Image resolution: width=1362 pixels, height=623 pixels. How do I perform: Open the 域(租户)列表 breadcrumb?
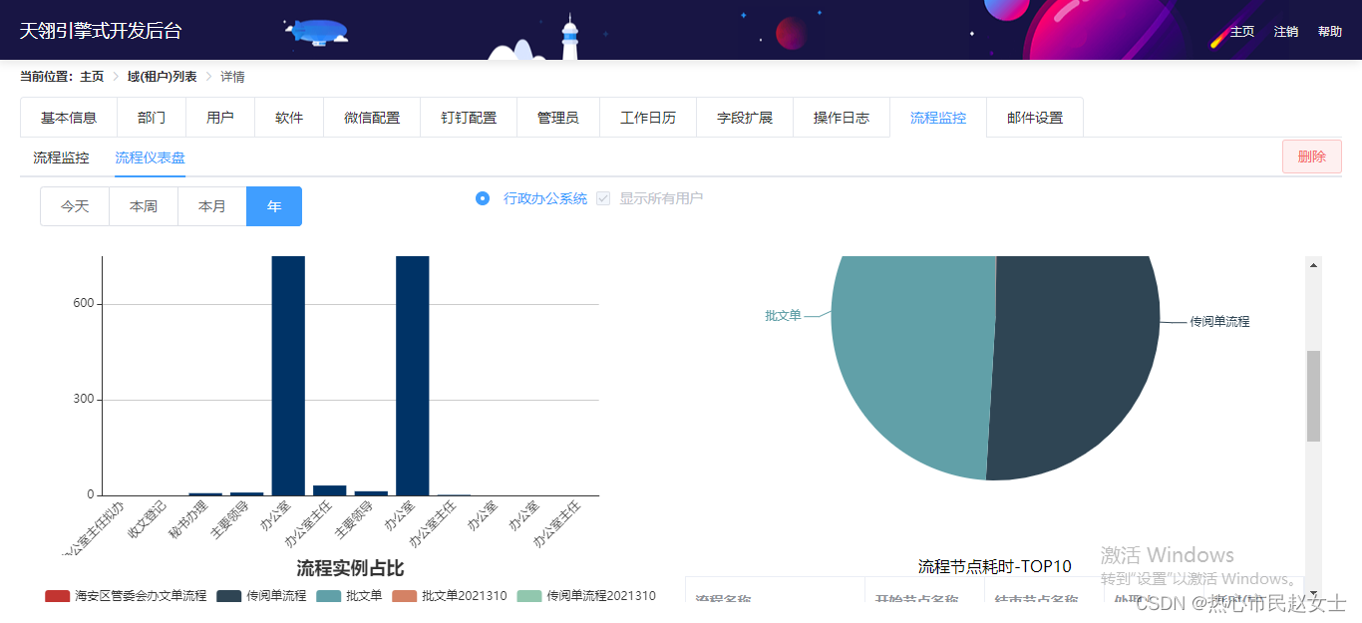[x=163, y=77]
